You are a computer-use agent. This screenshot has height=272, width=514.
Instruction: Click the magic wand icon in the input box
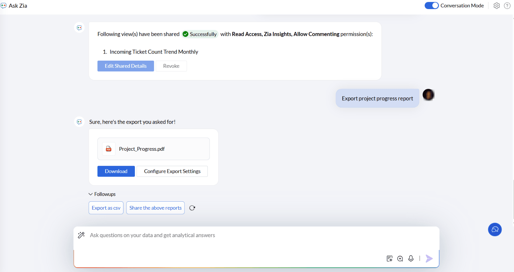tap(81, 235)
